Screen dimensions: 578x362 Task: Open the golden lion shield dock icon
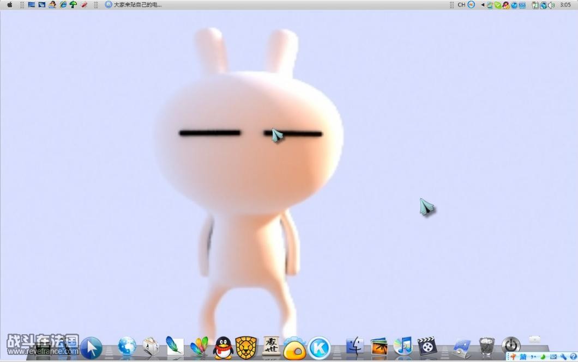[246, 347]
